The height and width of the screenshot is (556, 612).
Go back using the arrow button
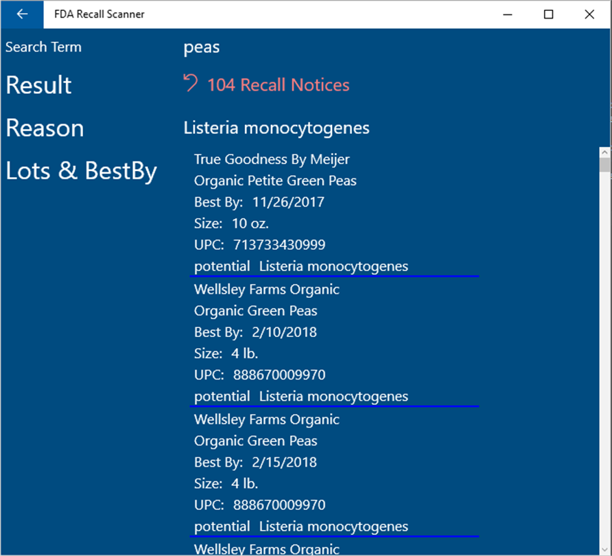coord(22,14)
